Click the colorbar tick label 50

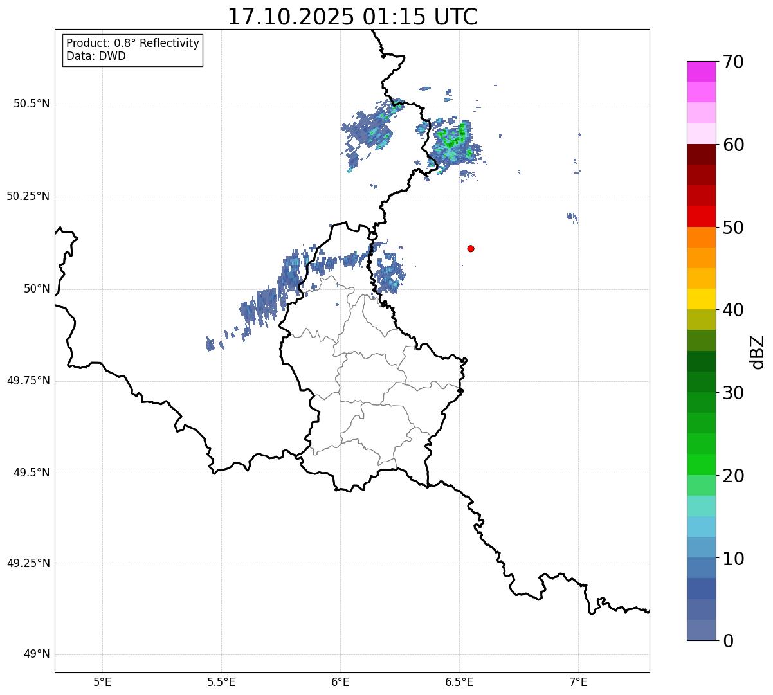[x=733, y=228]
